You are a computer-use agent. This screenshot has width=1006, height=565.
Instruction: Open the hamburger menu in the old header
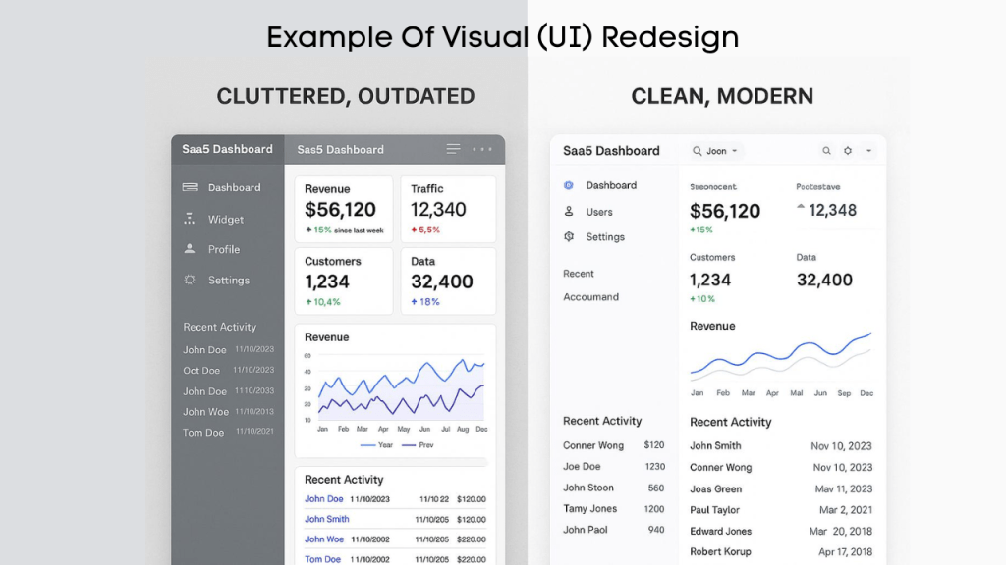(x=452, y=149)
